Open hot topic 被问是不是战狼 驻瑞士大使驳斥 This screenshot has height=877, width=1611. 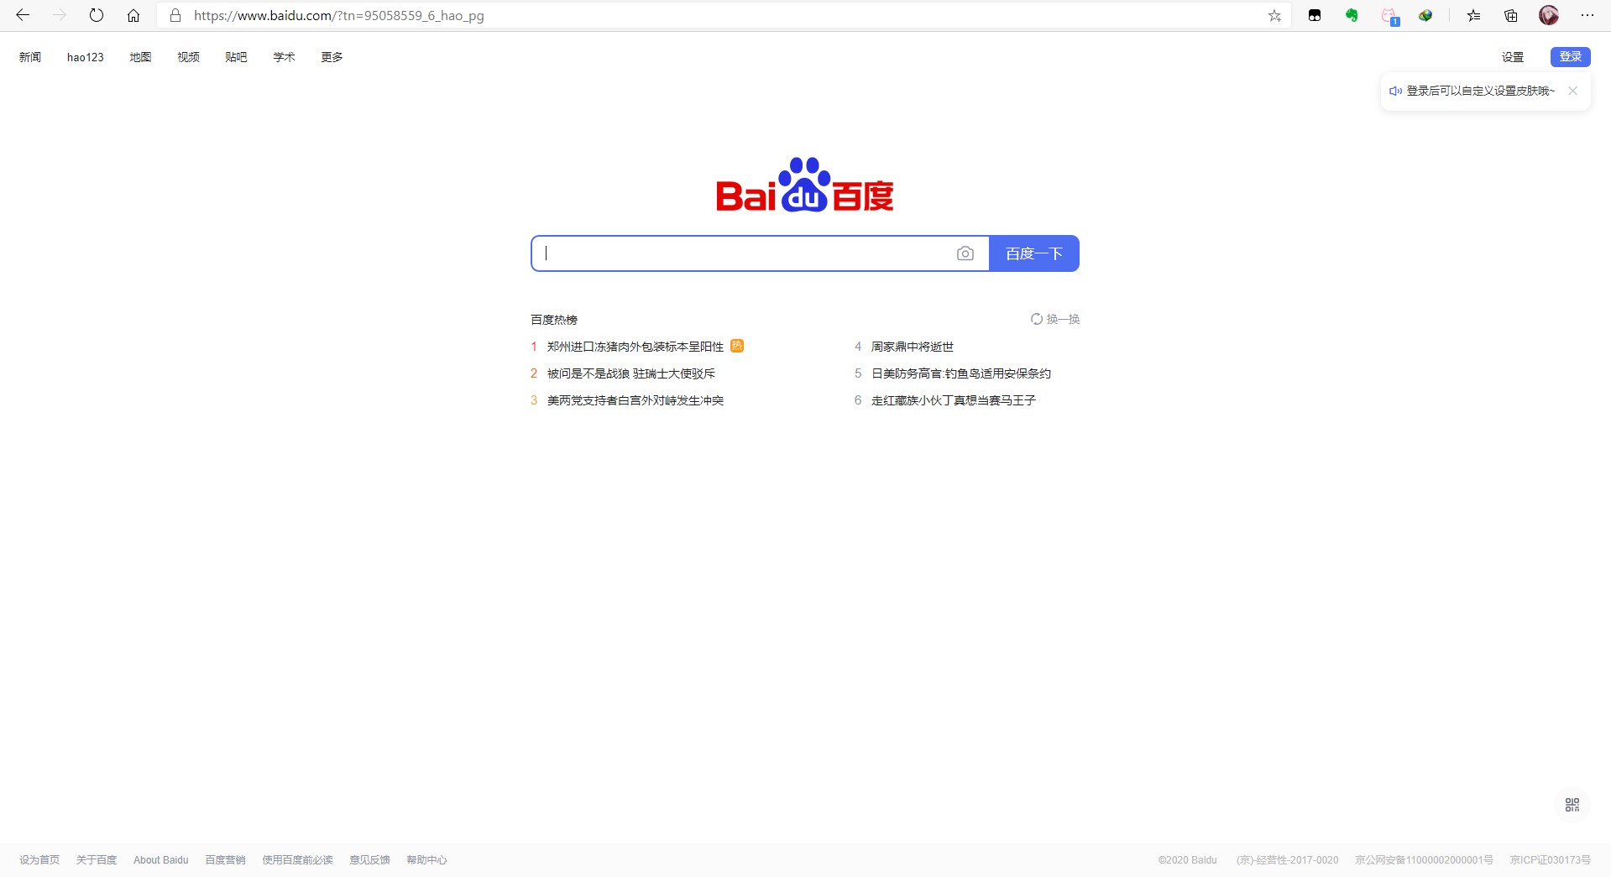[631, 373]
